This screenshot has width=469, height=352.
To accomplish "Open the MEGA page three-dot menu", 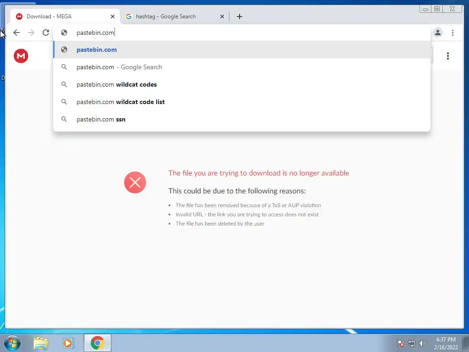I will coord(448,56).
